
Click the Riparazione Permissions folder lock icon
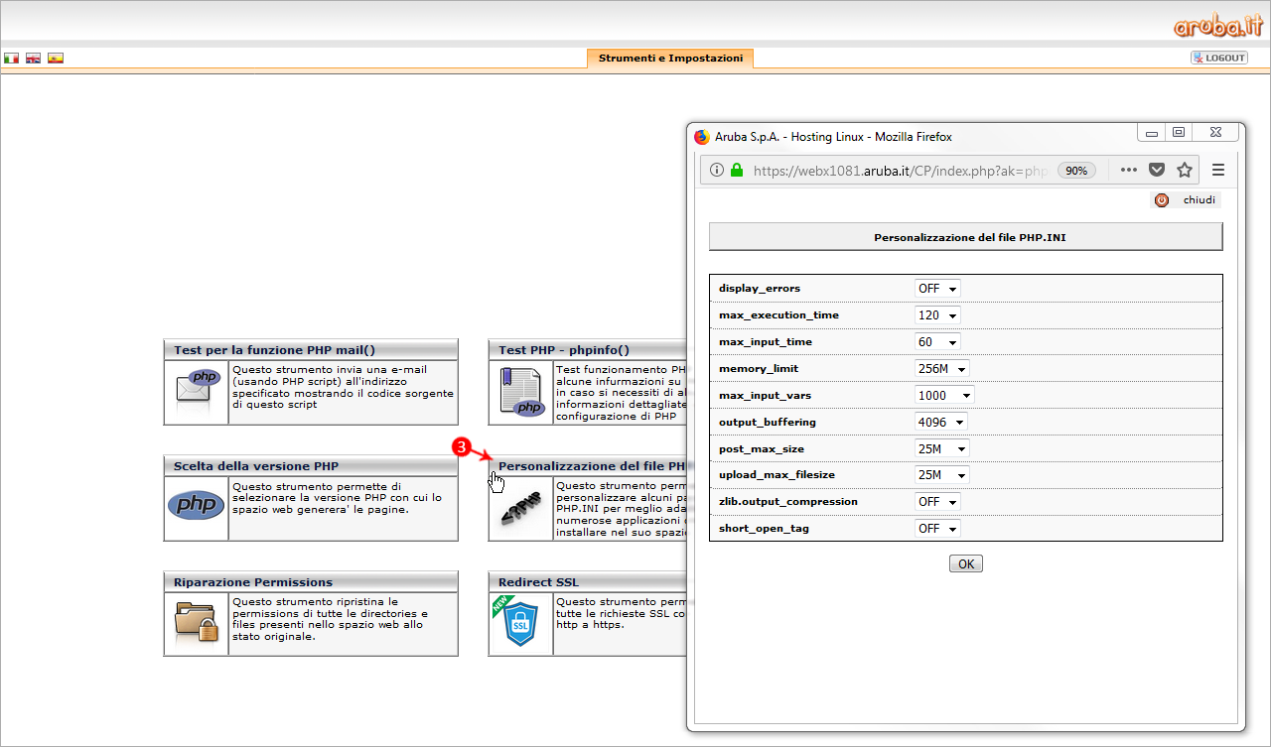click(196, 622)
